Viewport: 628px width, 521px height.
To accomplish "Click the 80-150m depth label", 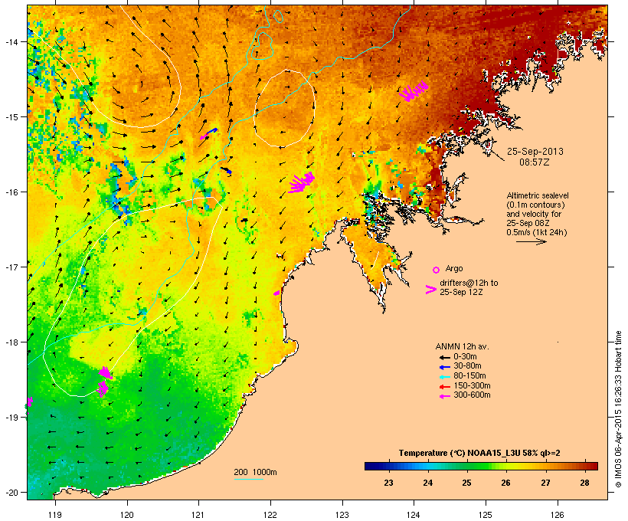I will (469, 376).
